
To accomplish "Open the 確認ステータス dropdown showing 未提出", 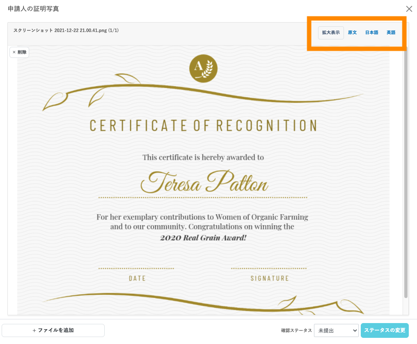I will [x=336, y=330].
